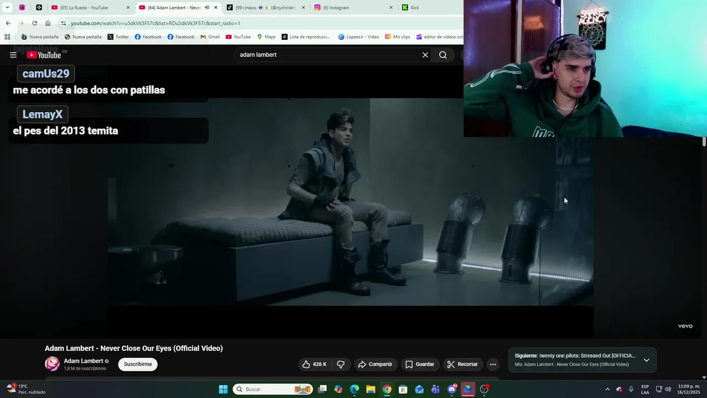
Task: Open the Adam Lambert channel name link
Action: click(x=83, y=361)
